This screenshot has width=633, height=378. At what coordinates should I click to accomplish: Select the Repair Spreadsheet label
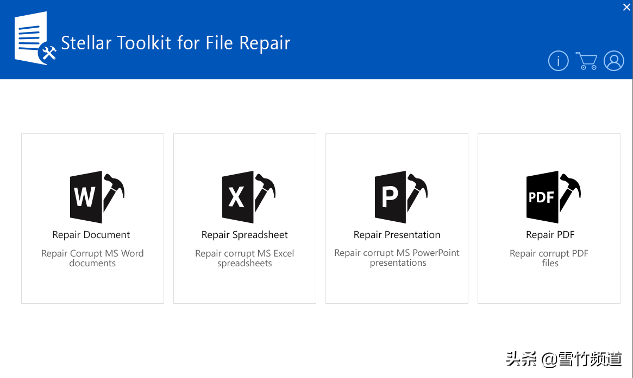pos(245,235)
